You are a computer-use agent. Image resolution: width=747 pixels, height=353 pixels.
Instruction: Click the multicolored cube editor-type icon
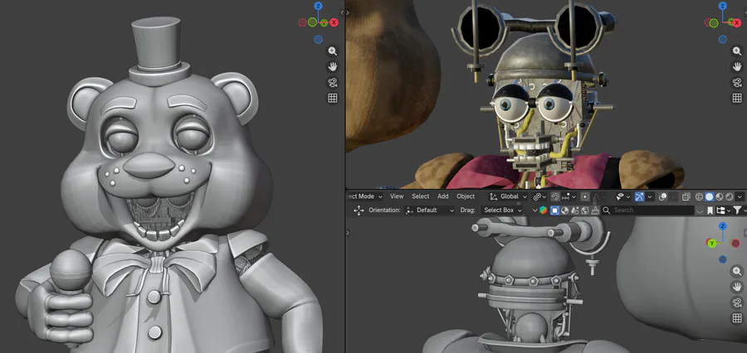point(543,210)
